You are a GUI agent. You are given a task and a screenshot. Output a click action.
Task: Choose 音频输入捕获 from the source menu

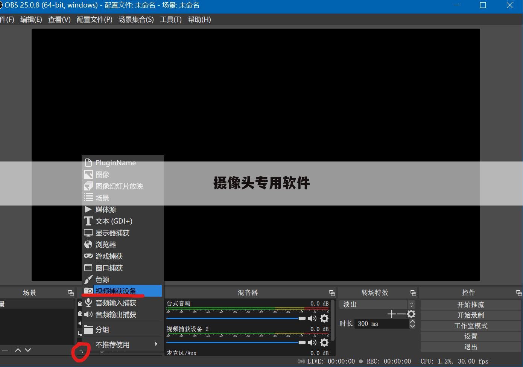click(x=123, y=303)
